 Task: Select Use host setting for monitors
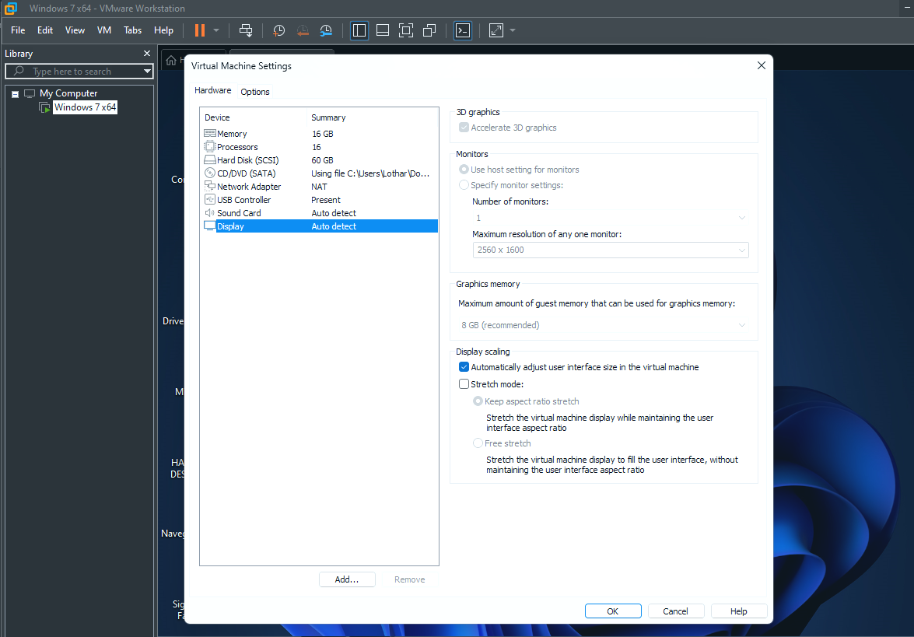(464, 170)
